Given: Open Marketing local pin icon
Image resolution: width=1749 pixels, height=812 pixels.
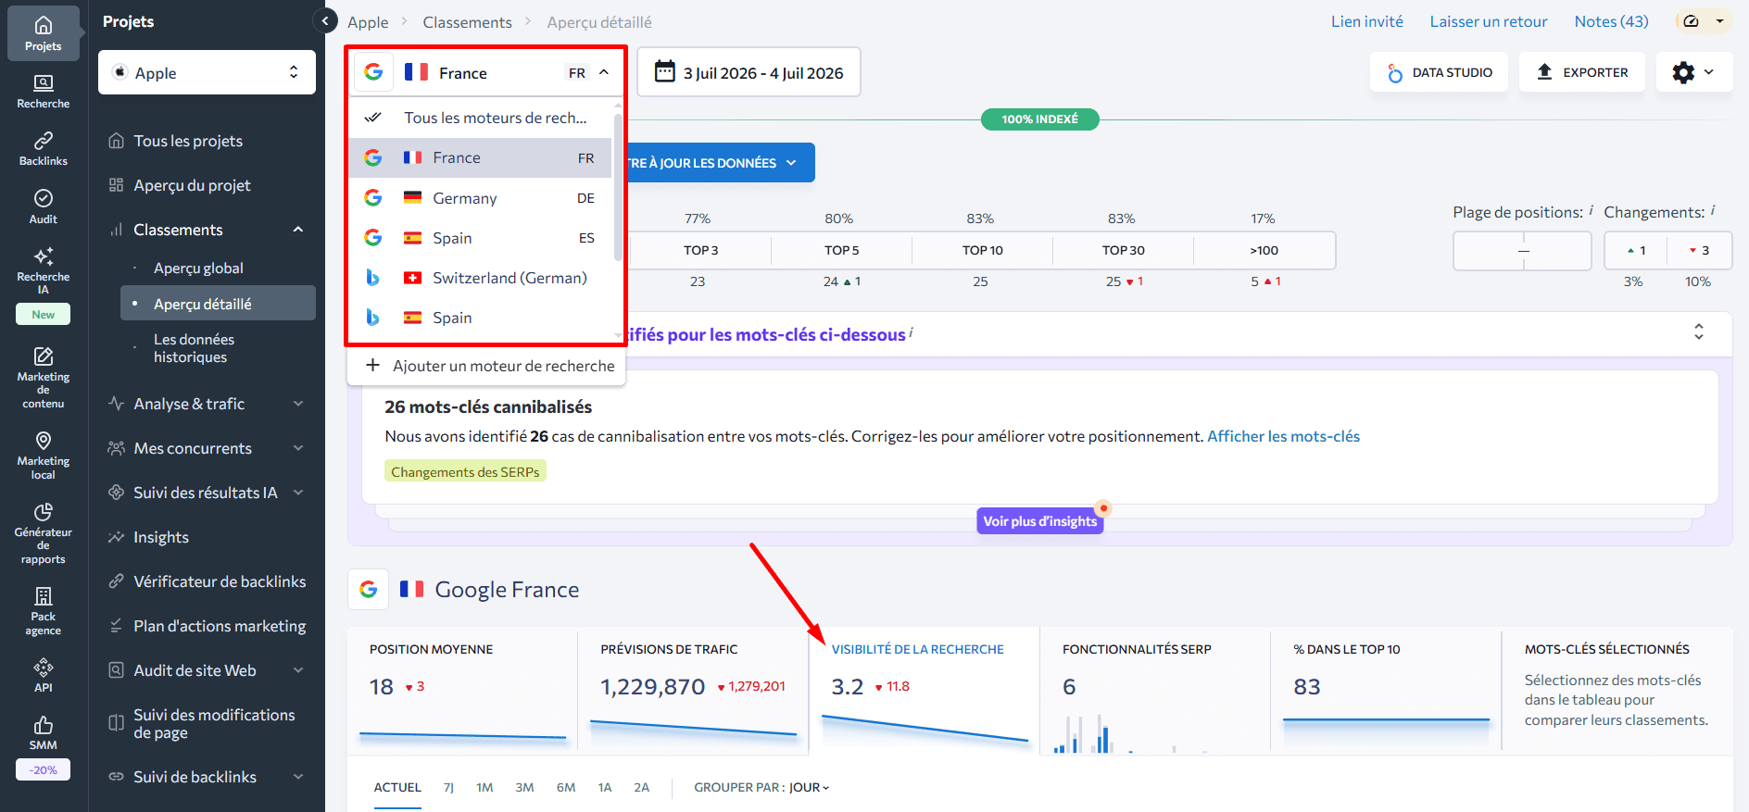Looking at the screenshot, I should click(44, 441).
